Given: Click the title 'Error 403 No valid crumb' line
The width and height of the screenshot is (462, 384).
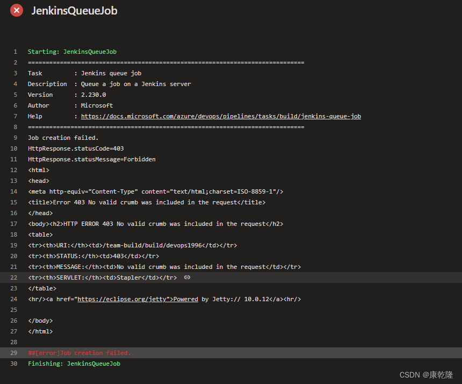Looking at the screenshot, I should point(147,202).
